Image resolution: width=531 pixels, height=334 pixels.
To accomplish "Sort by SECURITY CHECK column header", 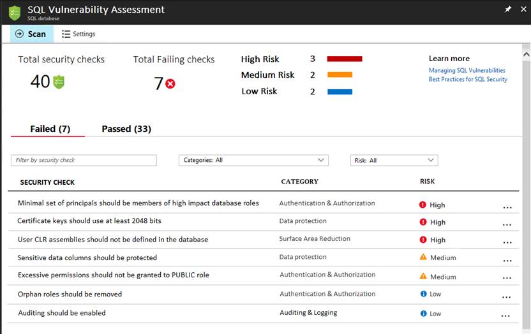I will click(47, 182).
